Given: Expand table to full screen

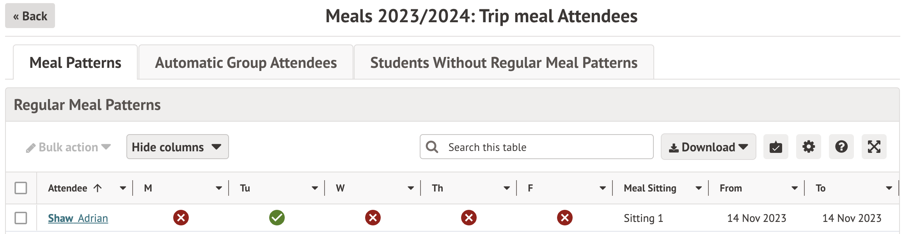Looking at the screenshot, I should click(x=874, y=147).
